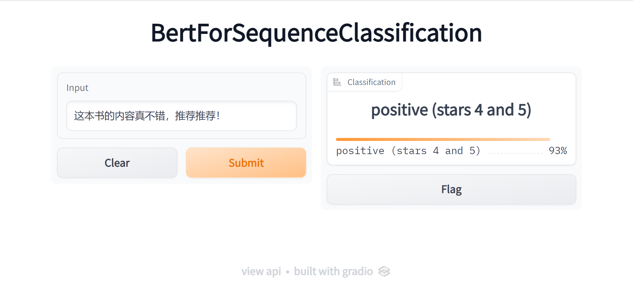Click the Classification chart icon
Viewport: 633px width, 297px height.
[x=337, y=82]
